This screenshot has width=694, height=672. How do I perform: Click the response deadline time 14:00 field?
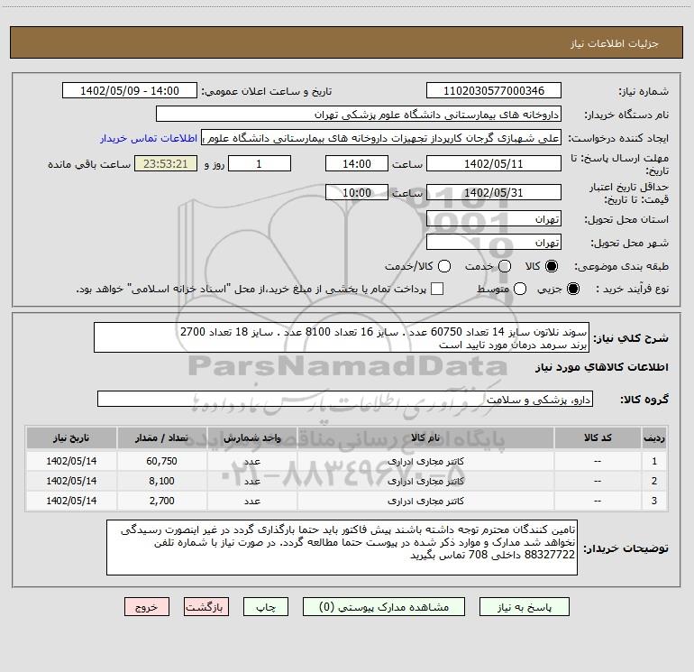(357, 164)
